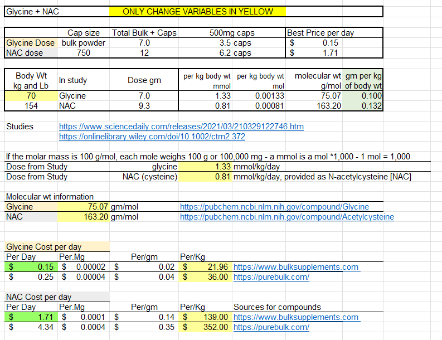
Task: Select the 3.5 caps value for glycine
Action: point(206,43)
